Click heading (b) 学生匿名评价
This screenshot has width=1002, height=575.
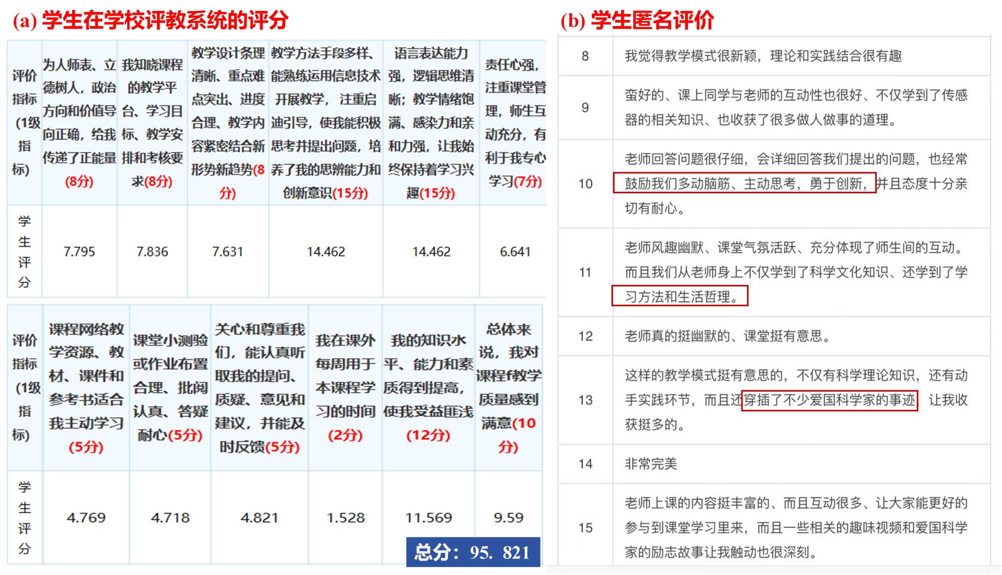(637, 20)
